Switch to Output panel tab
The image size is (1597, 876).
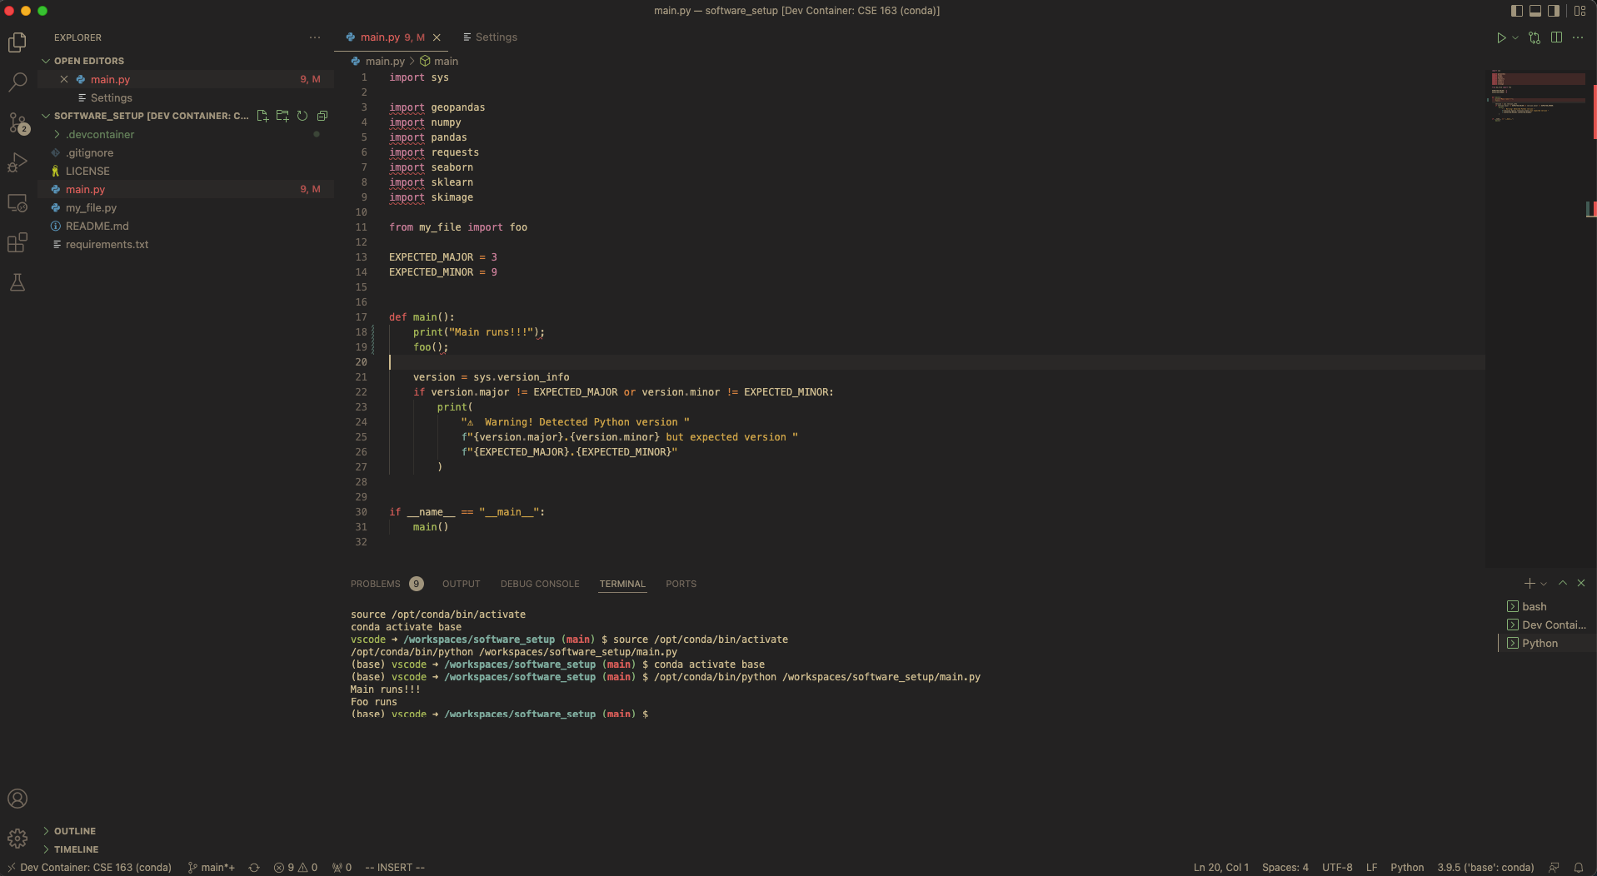click(x=462, y=584)
